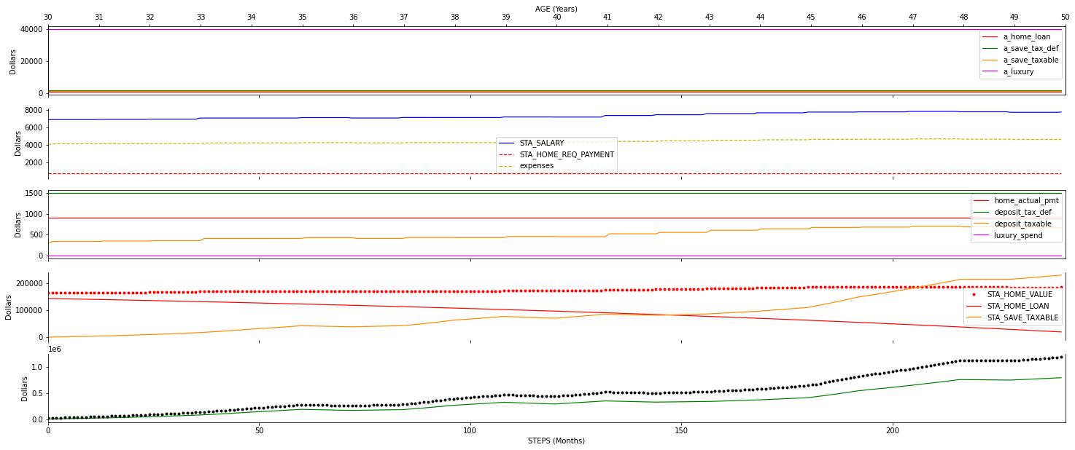Image resolution: width=1075 pixels, height=450 pixels.
Task: Click the 6000 y-axis tick label
Action: 34,127
